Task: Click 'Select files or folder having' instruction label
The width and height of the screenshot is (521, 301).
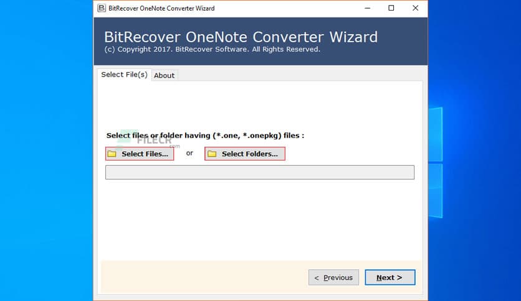Action: point(205,136)
